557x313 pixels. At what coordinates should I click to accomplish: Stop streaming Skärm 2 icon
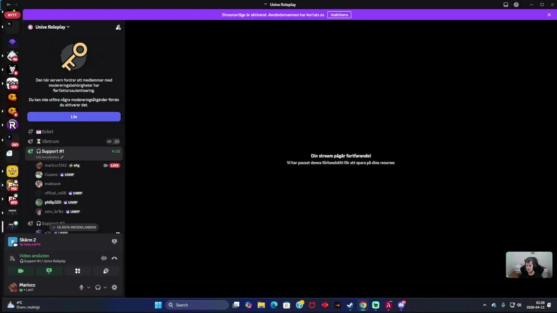coord(114,241)
